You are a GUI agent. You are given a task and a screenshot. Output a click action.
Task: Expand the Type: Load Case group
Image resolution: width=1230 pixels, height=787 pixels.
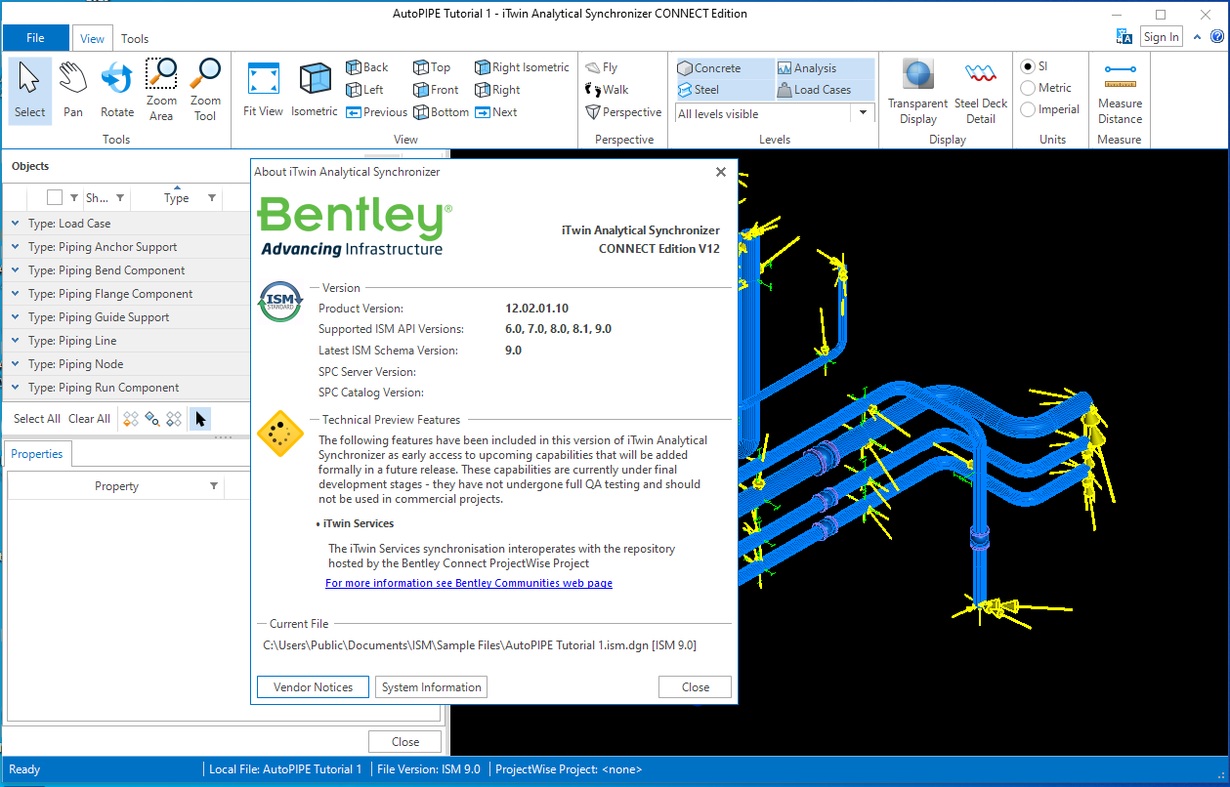15,224
